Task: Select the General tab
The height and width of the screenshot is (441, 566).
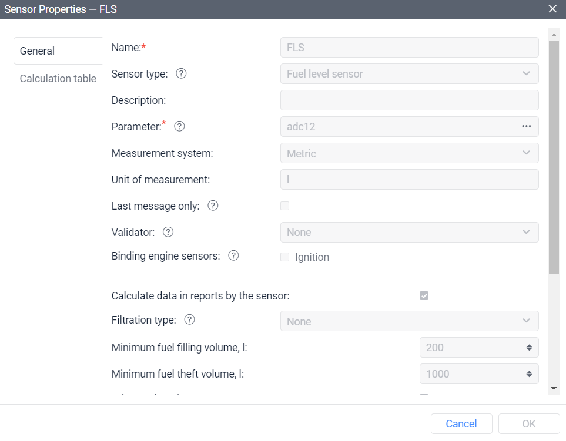Action: tap(36, 51)
